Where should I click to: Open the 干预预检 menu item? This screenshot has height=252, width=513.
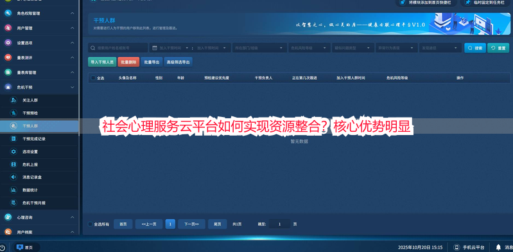coord(39,113)
